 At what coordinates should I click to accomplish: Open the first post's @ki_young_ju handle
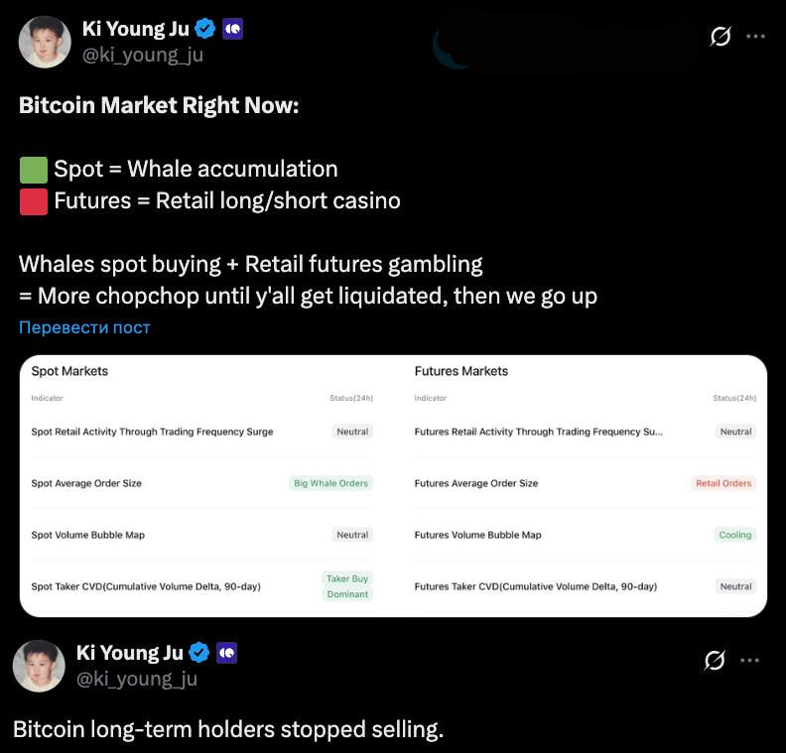pos(143,55)
